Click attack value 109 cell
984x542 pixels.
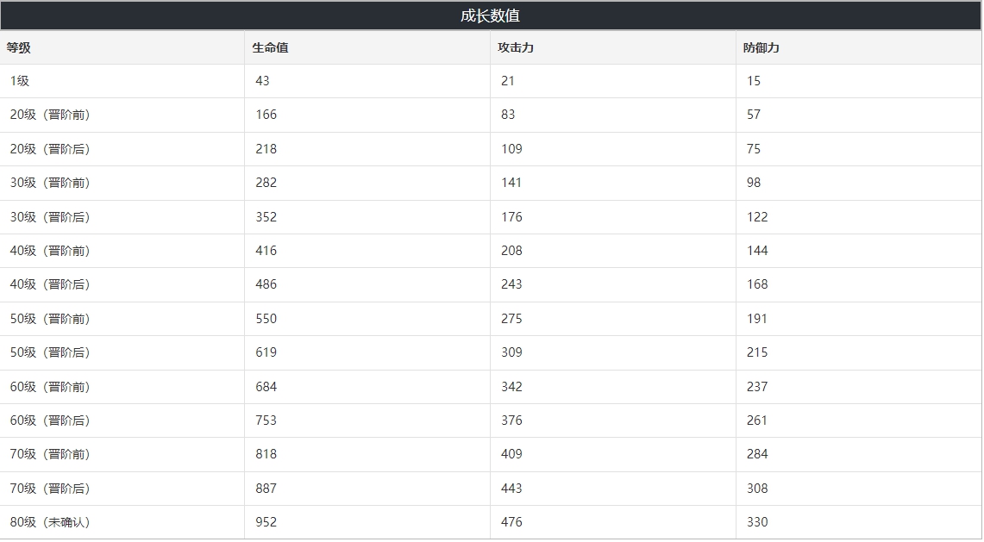point(613,149)
